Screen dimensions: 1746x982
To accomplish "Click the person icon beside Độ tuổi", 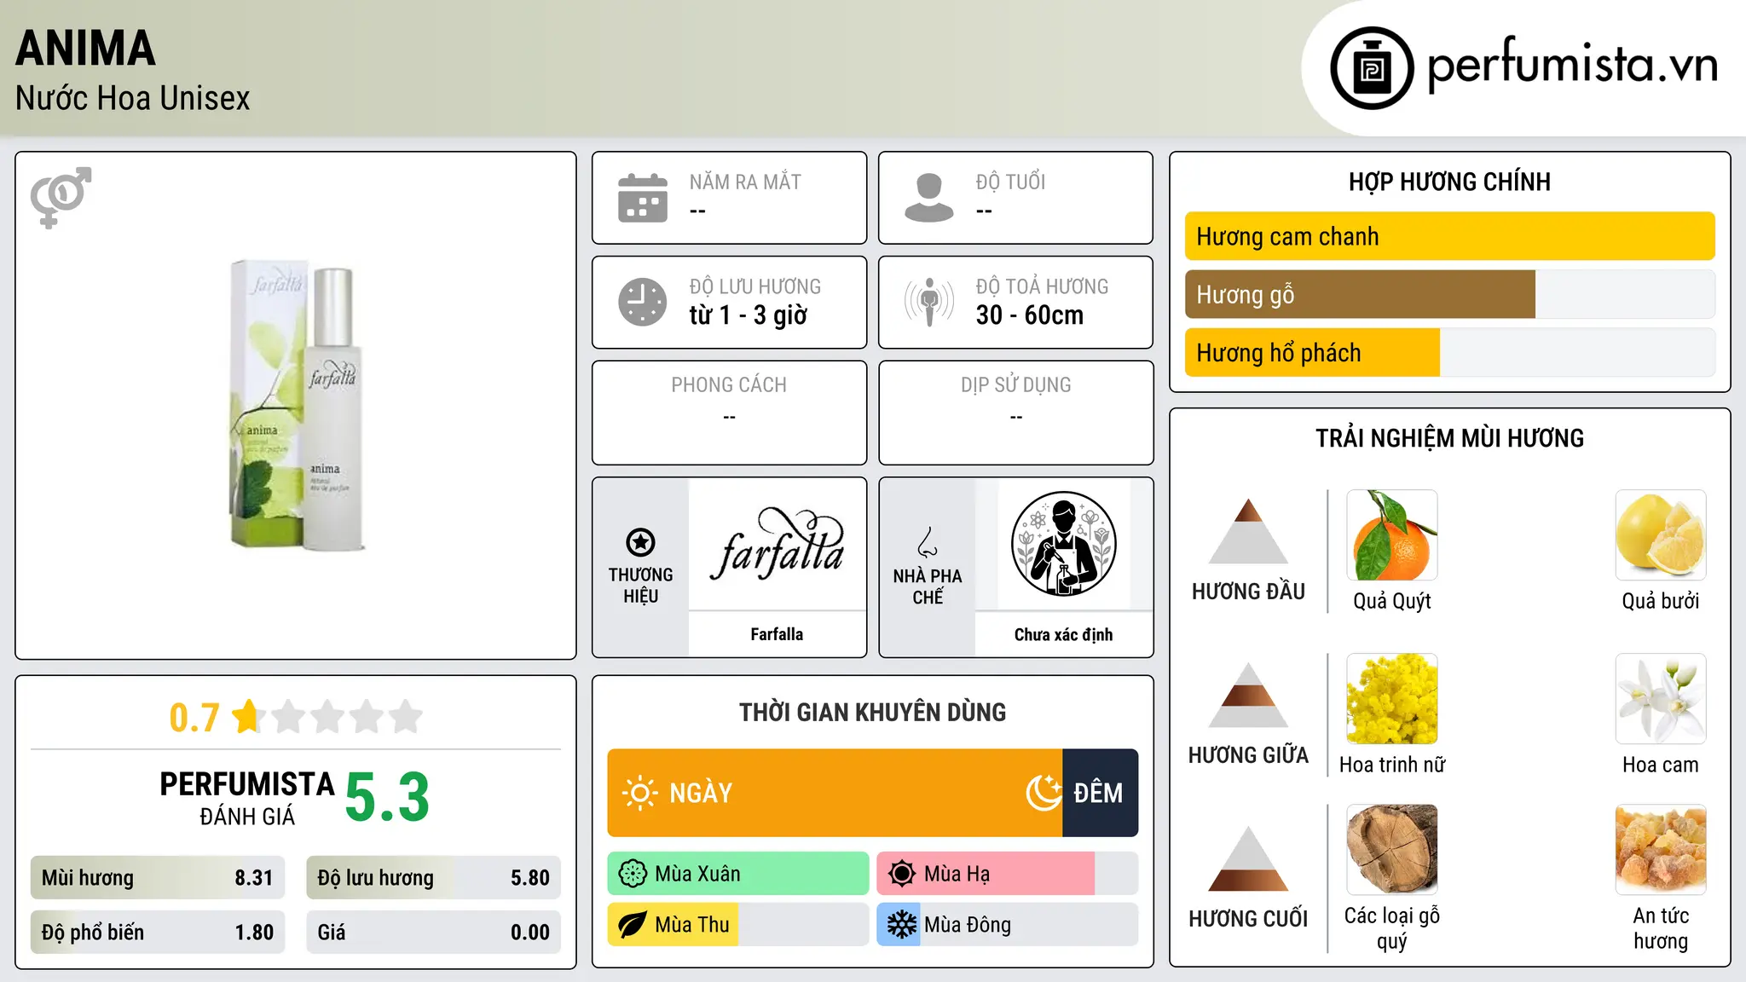I will tap(929, 198).
